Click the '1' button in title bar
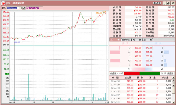 [x=155, y=3]
